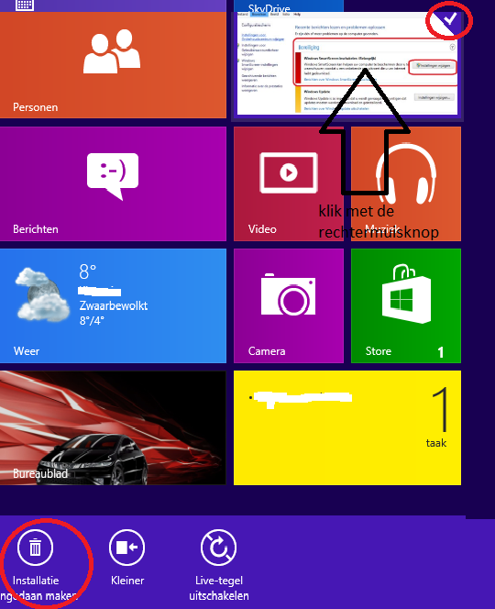Open the Bureaublad desktop tile

(x=113, y=427)
